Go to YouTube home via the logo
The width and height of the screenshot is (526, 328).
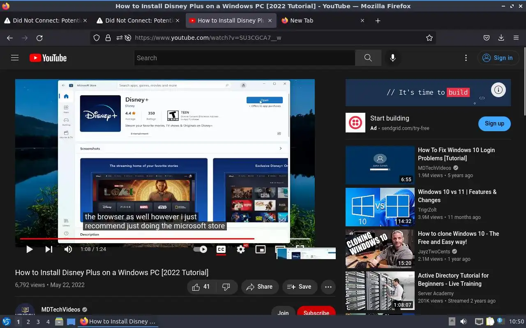point(48,58)
